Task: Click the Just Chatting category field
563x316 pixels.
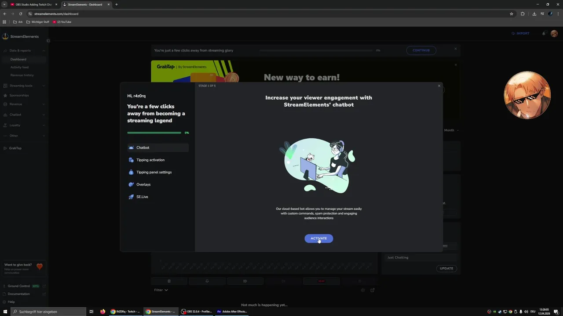Action: (421, 258)
